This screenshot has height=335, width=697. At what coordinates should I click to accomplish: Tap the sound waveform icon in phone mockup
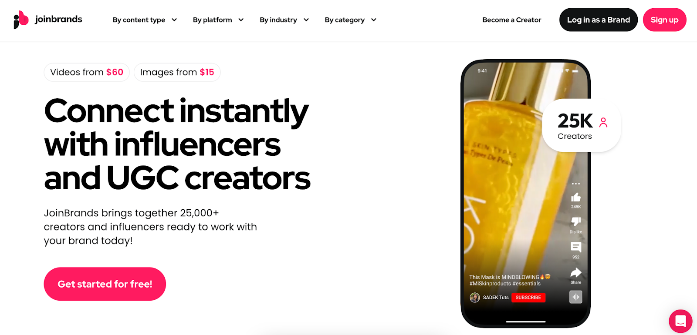576,297
